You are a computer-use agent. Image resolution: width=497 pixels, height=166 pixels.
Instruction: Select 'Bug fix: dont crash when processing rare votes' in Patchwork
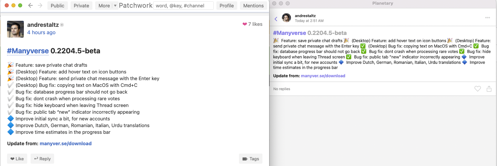[68, 99]
